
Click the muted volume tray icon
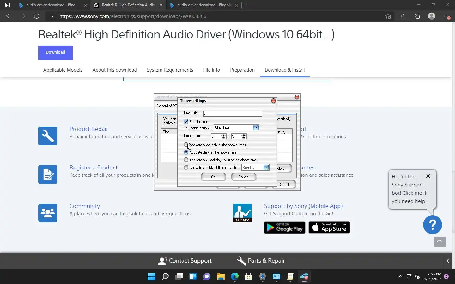[417, 277]
